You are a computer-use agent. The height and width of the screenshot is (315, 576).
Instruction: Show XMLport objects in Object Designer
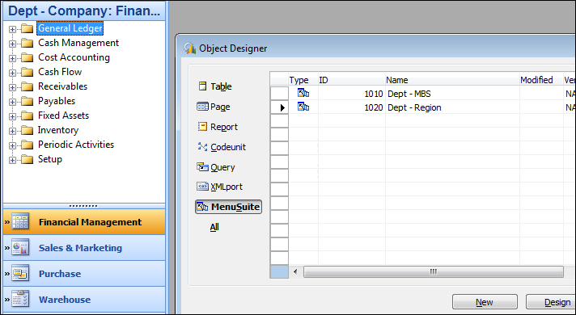[220, 187]
